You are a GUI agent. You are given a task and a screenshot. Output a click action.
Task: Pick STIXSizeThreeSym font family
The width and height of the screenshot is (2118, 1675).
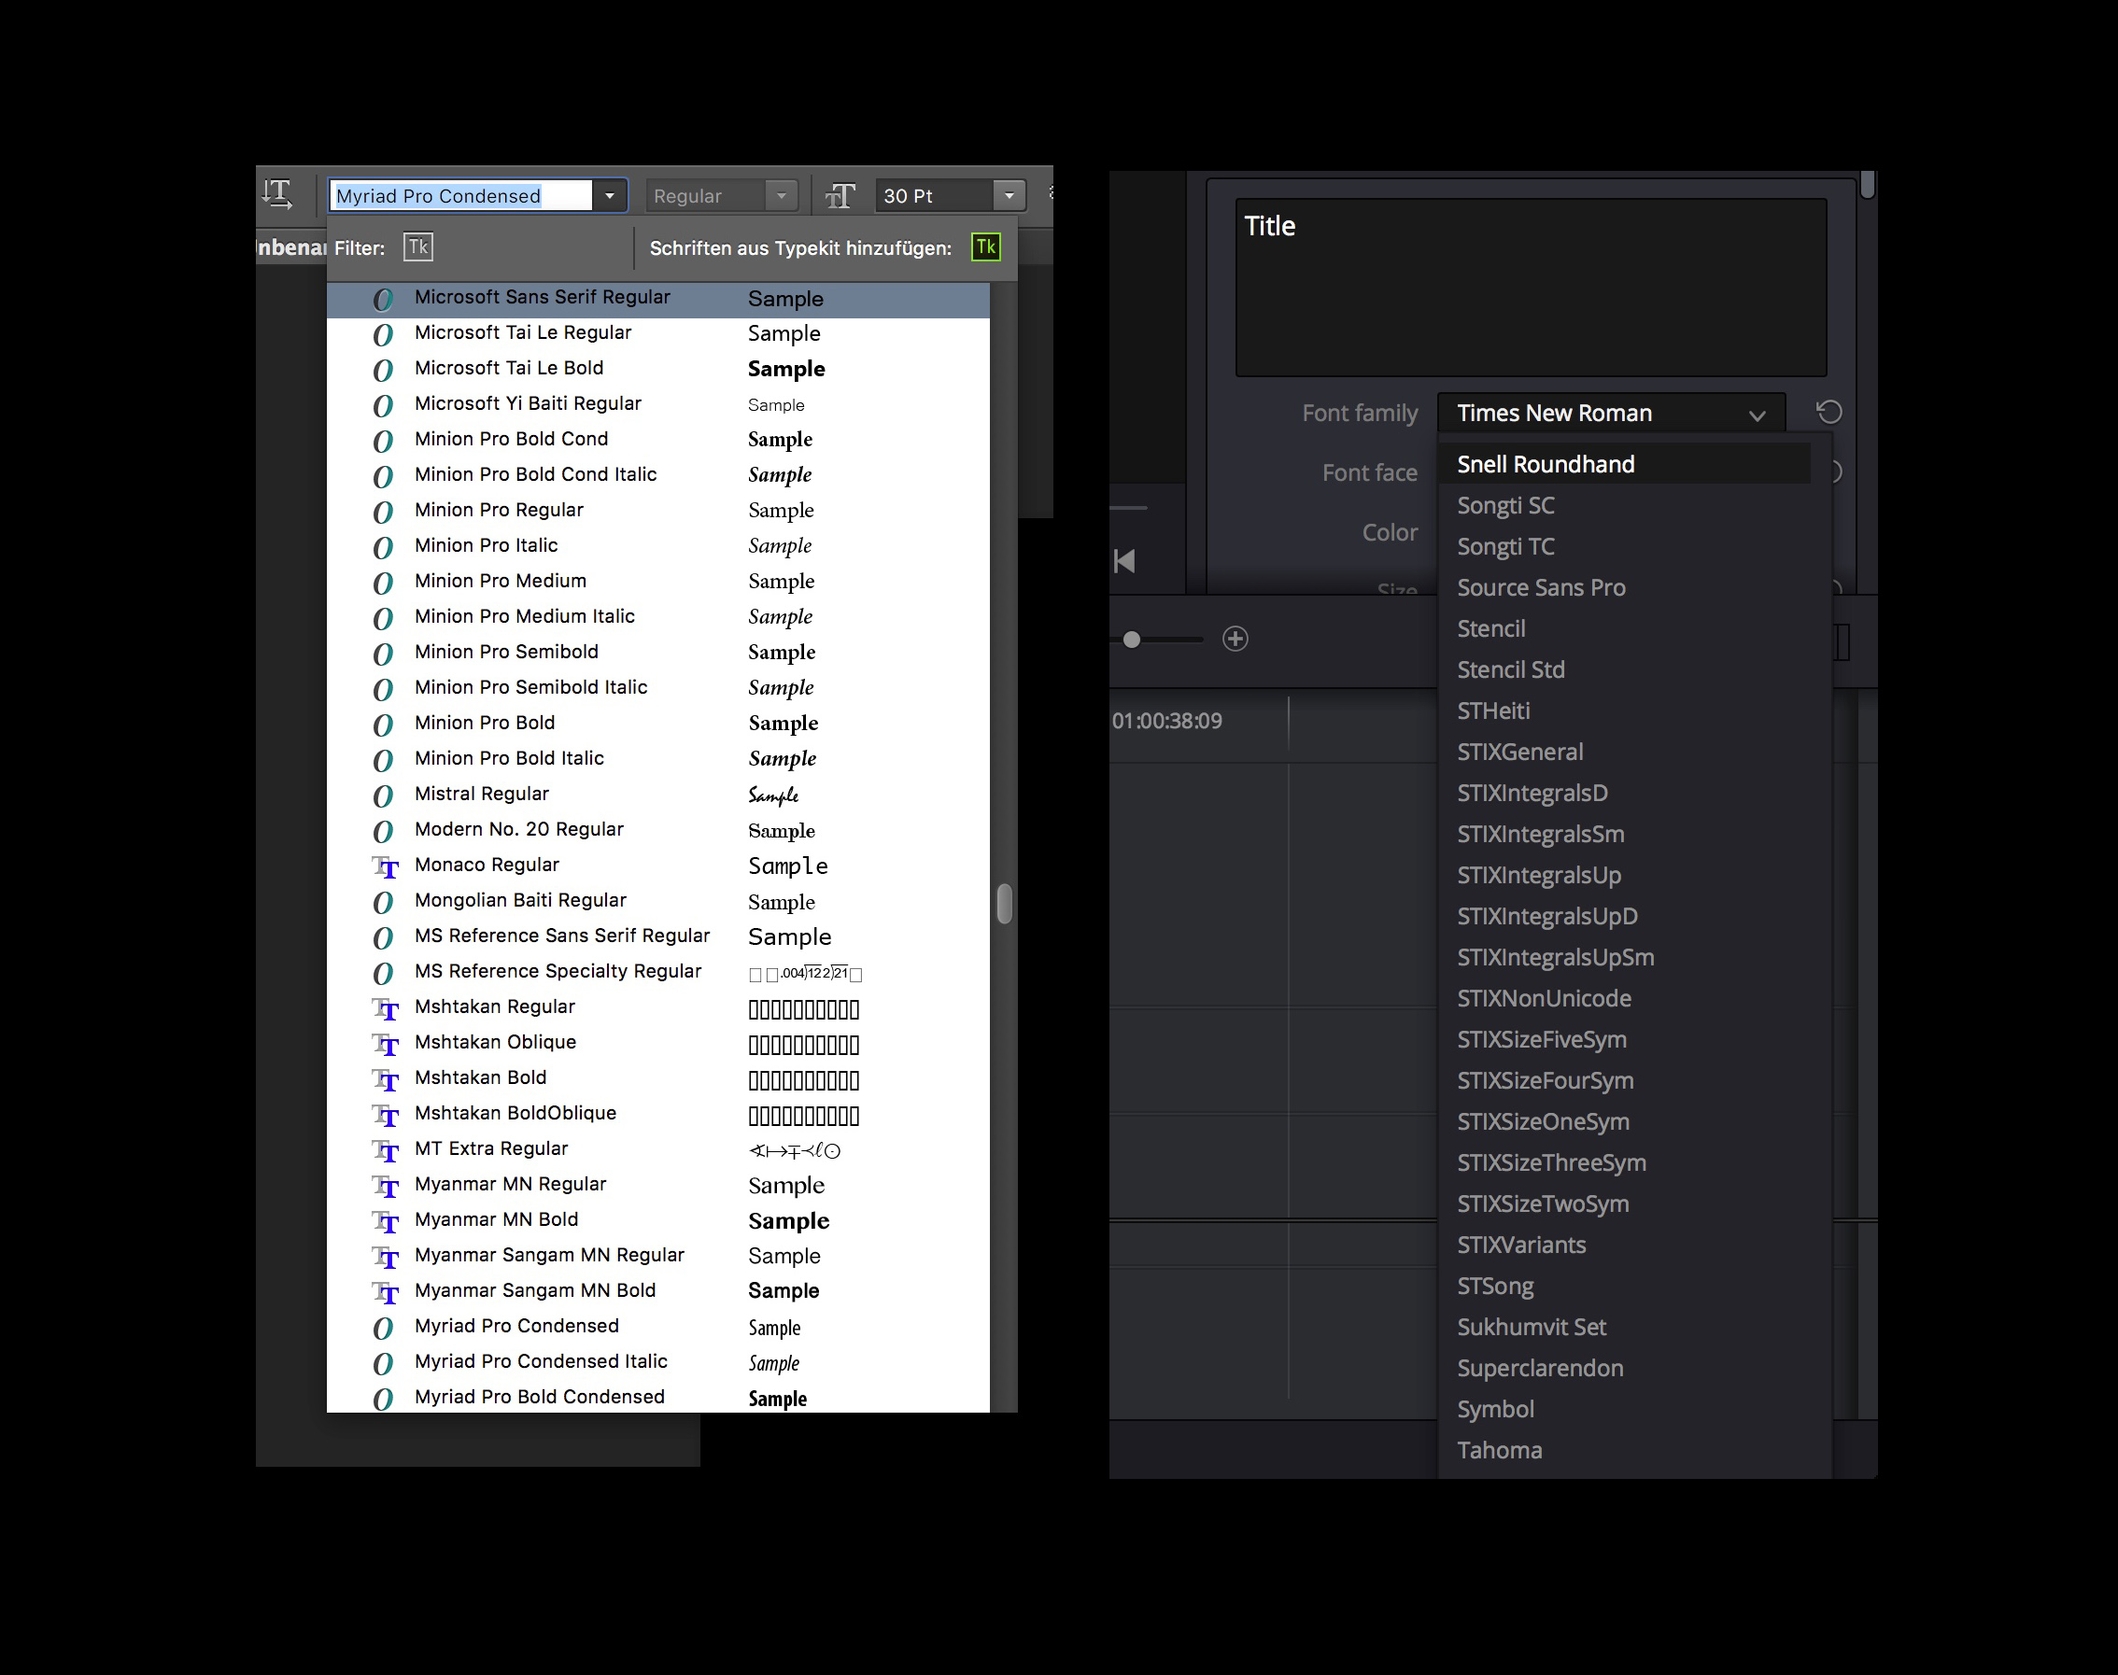tap(1625, 1163)
